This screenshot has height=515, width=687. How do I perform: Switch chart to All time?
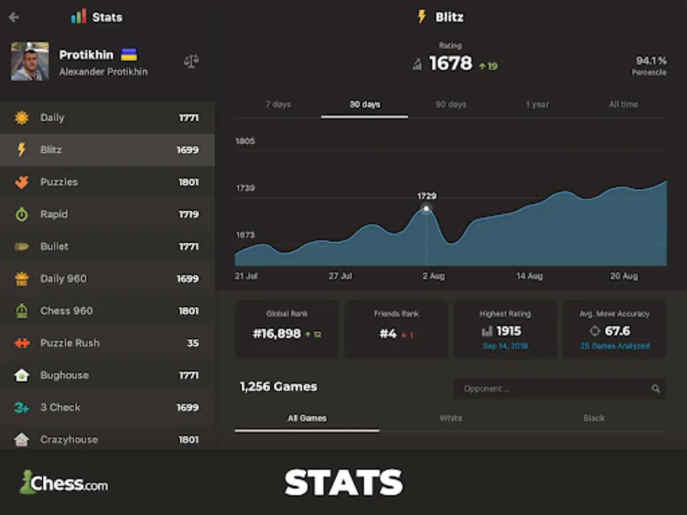[623, 104]
